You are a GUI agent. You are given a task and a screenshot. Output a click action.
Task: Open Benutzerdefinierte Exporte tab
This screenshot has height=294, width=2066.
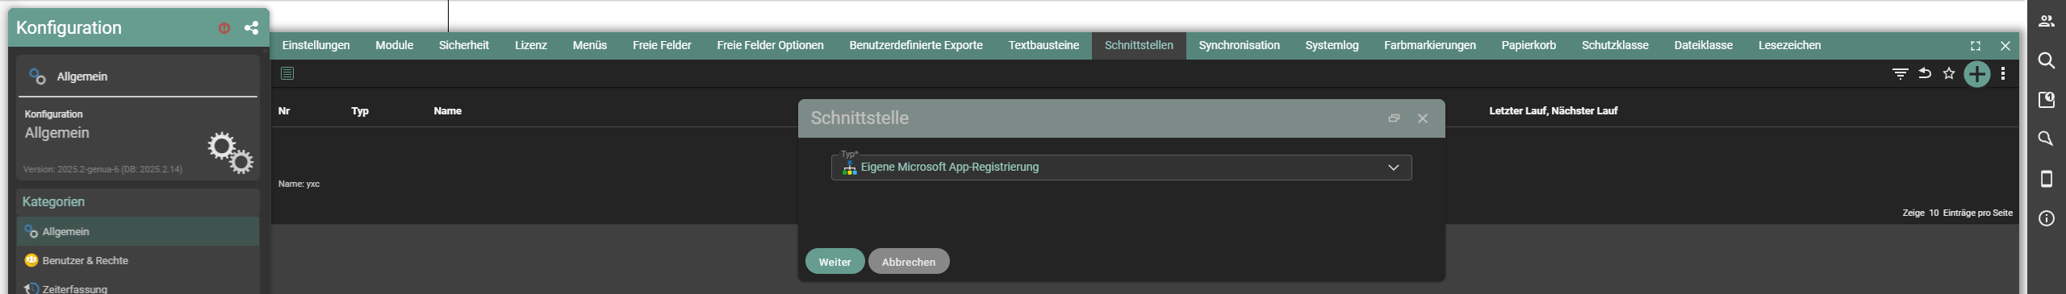[915, 46]
